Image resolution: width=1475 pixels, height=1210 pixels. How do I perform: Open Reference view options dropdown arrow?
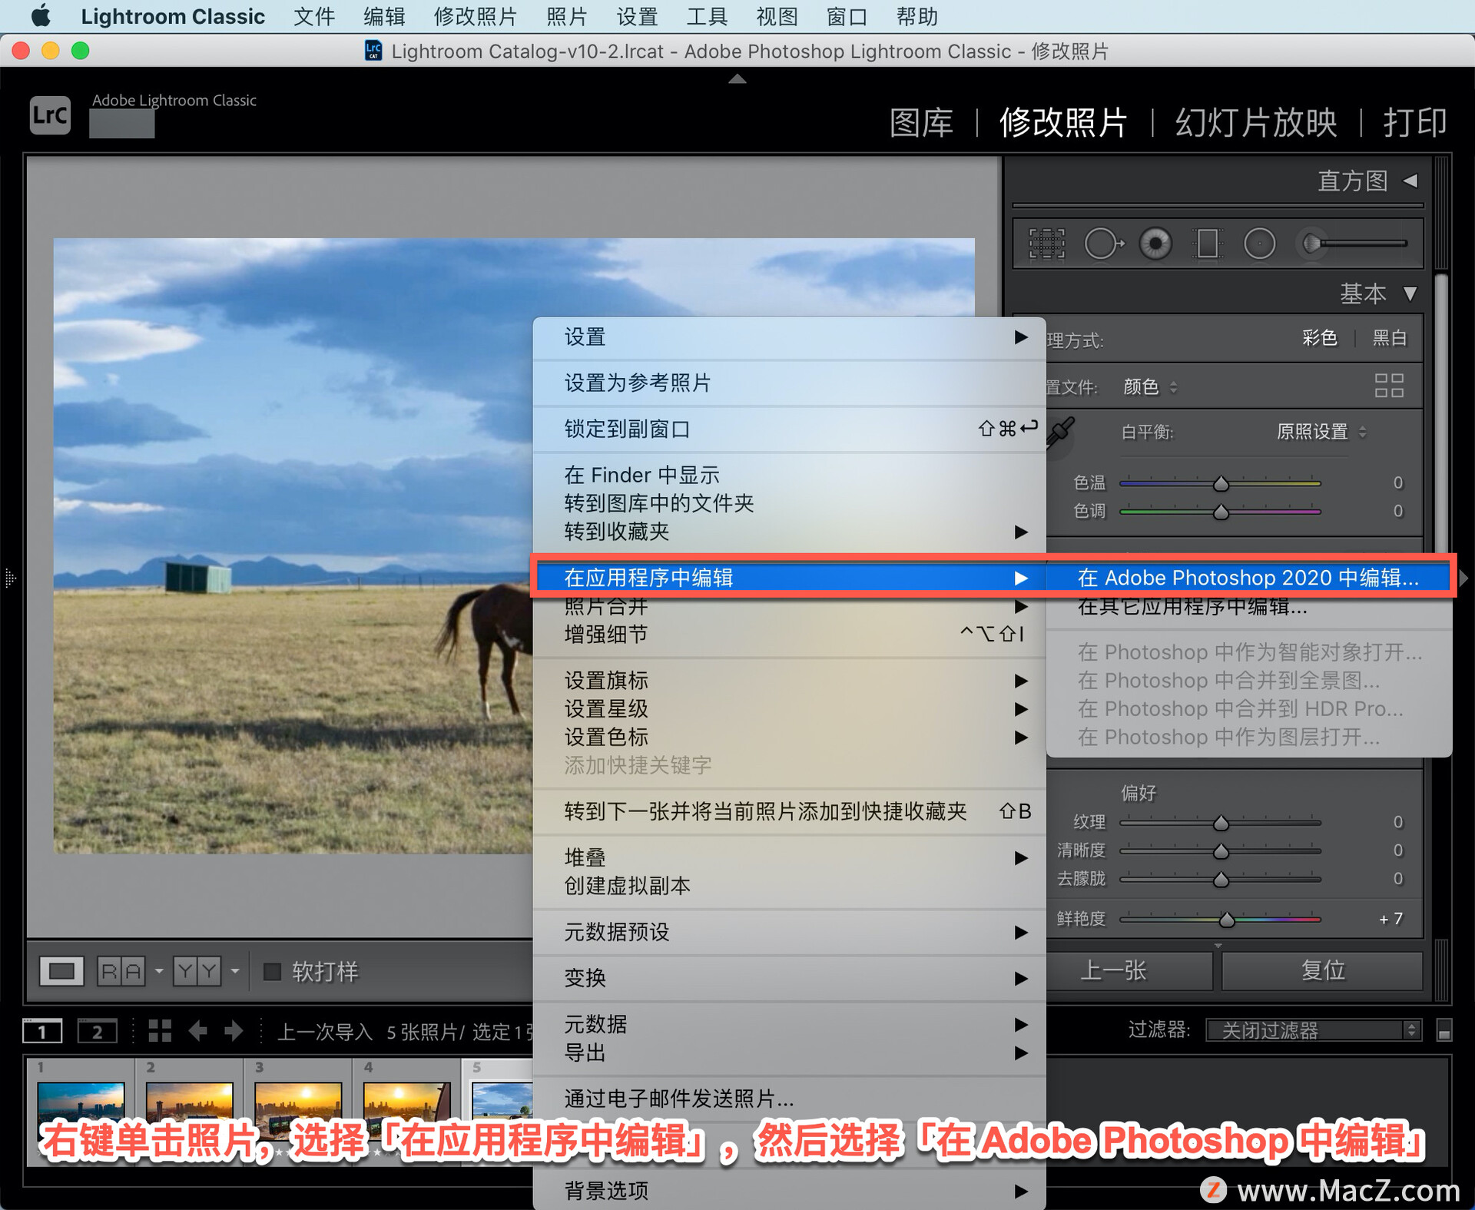(x=159, y=971)
